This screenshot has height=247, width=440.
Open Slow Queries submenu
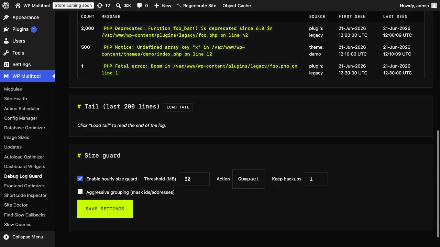pos(18,224)
